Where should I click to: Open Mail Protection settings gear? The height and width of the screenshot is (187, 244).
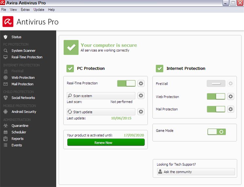[x=231, y=109]
